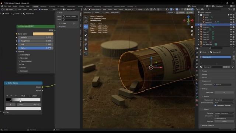Remove a color stop with Color Ramp minus
236x133 pixels.
pyautogui.click(x=11, y=96)
